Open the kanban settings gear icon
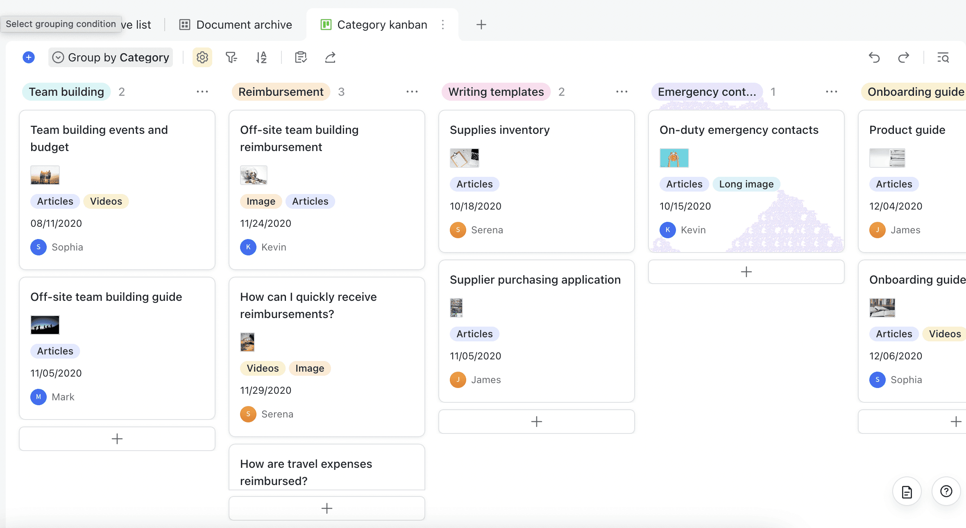This screenshot has height=528, width=966. pos(202,57)
